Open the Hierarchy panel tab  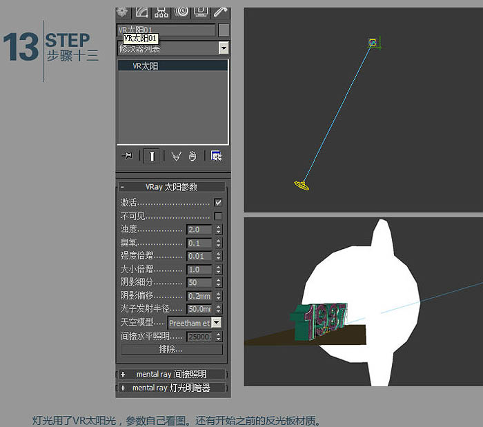point(161,12)
